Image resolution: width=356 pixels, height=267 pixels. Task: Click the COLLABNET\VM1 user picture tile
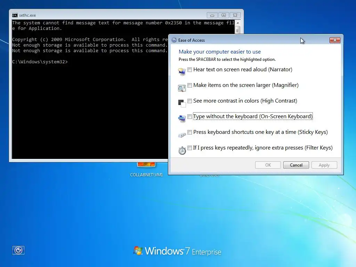146,164
